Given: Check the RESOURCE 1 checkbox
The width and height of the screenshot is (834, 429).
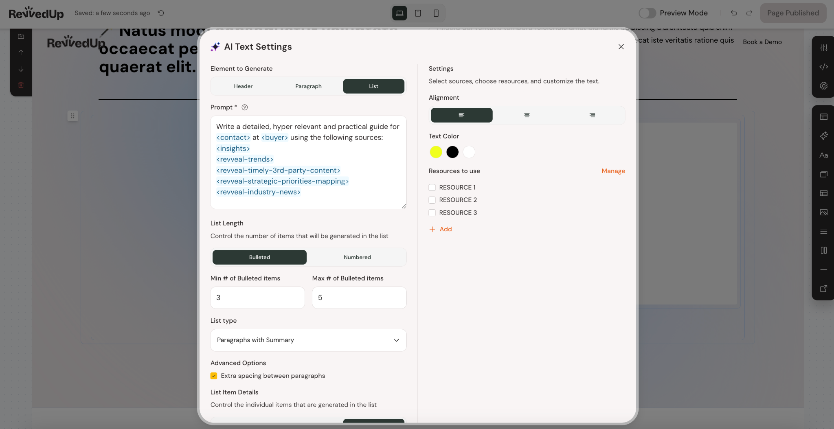Looking at the screenshot, I should [432, 188].
